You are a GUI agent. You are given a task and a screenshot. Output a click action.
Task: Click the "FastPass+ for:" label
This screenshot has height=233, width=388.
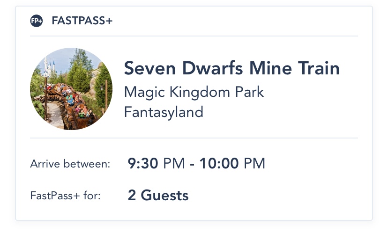[x=65, y=196]
